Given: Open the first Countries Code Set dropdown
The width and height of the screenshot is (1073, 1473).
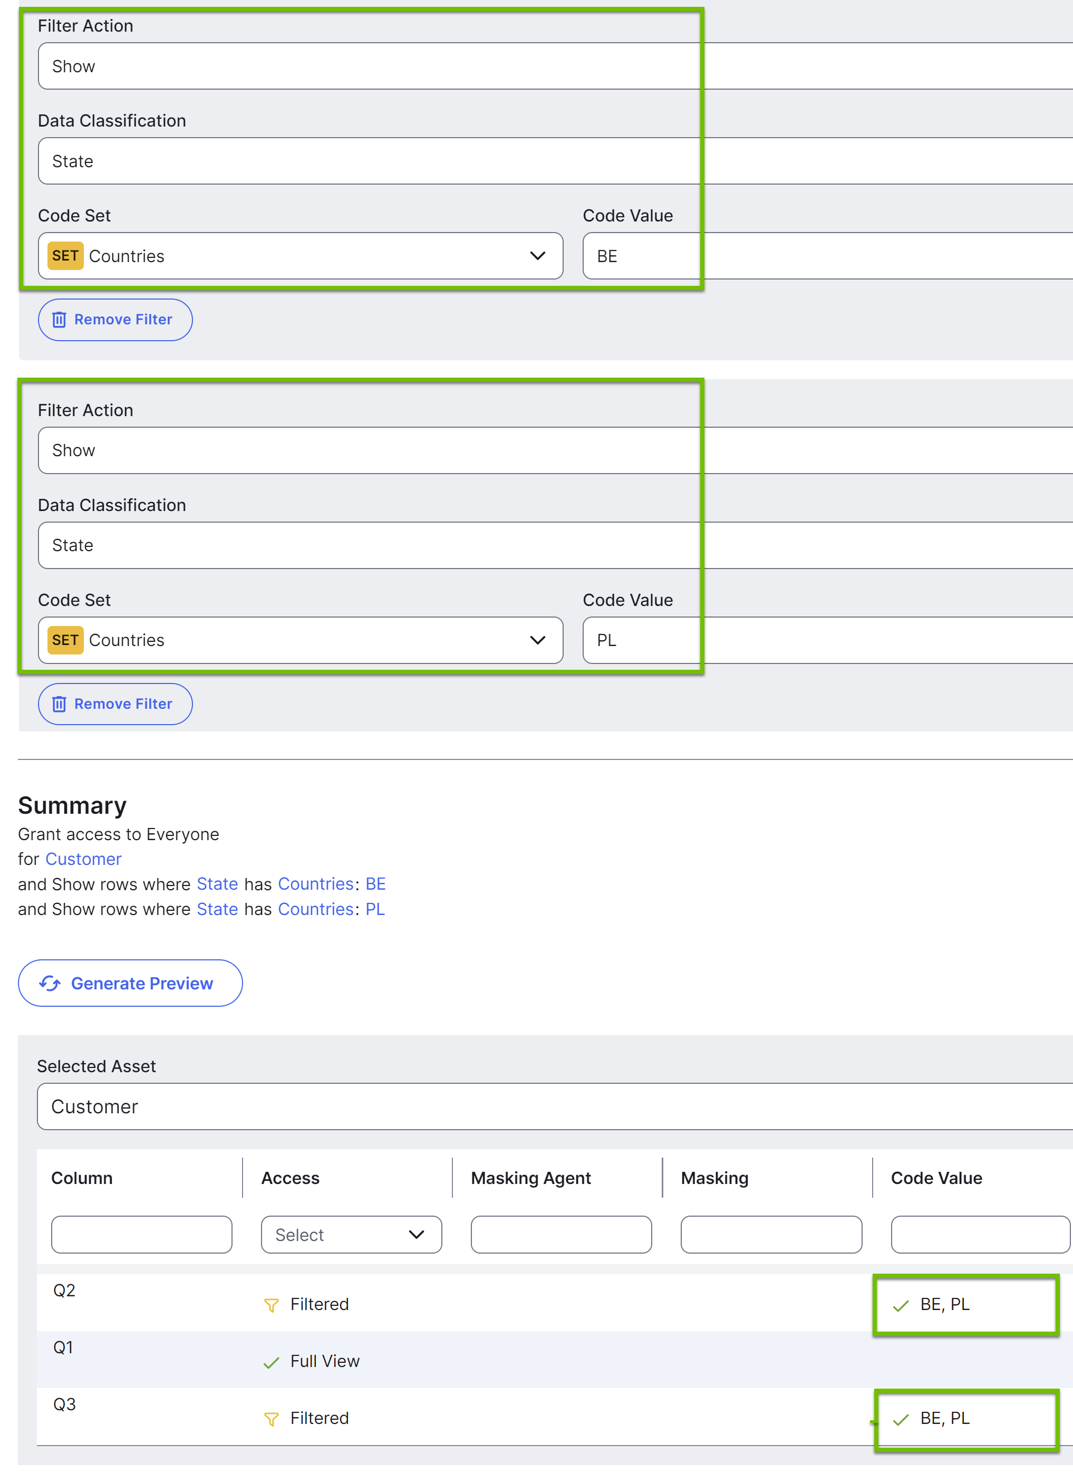Looking at the screenshot, I should point(537,256).
